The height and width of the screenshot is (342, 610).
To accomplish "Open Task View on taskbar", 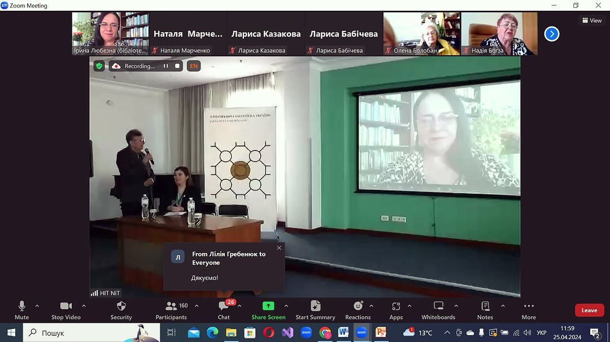I will pos(171,332).
